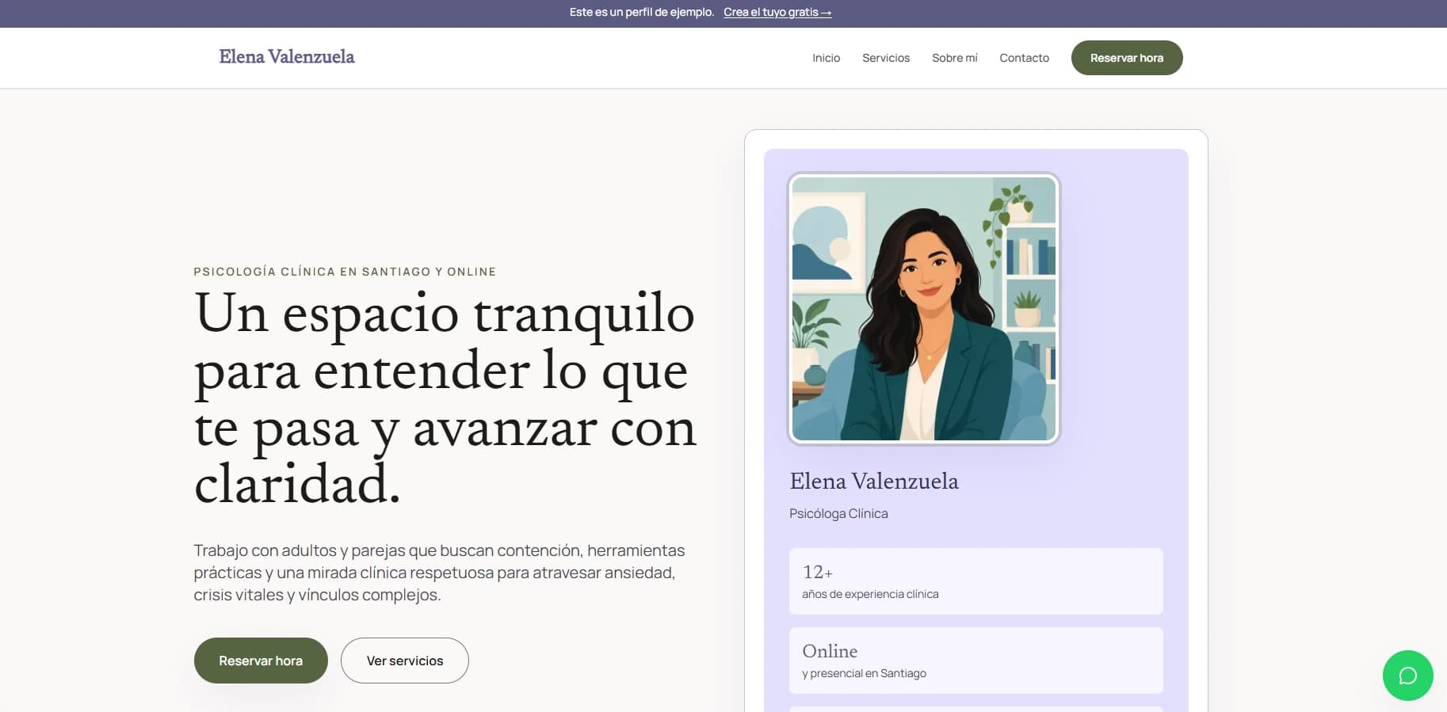Click header Reservar hora button
Image resolution: width=1447 pixels, height=712 pixels.
click(x=1127, y=58)
